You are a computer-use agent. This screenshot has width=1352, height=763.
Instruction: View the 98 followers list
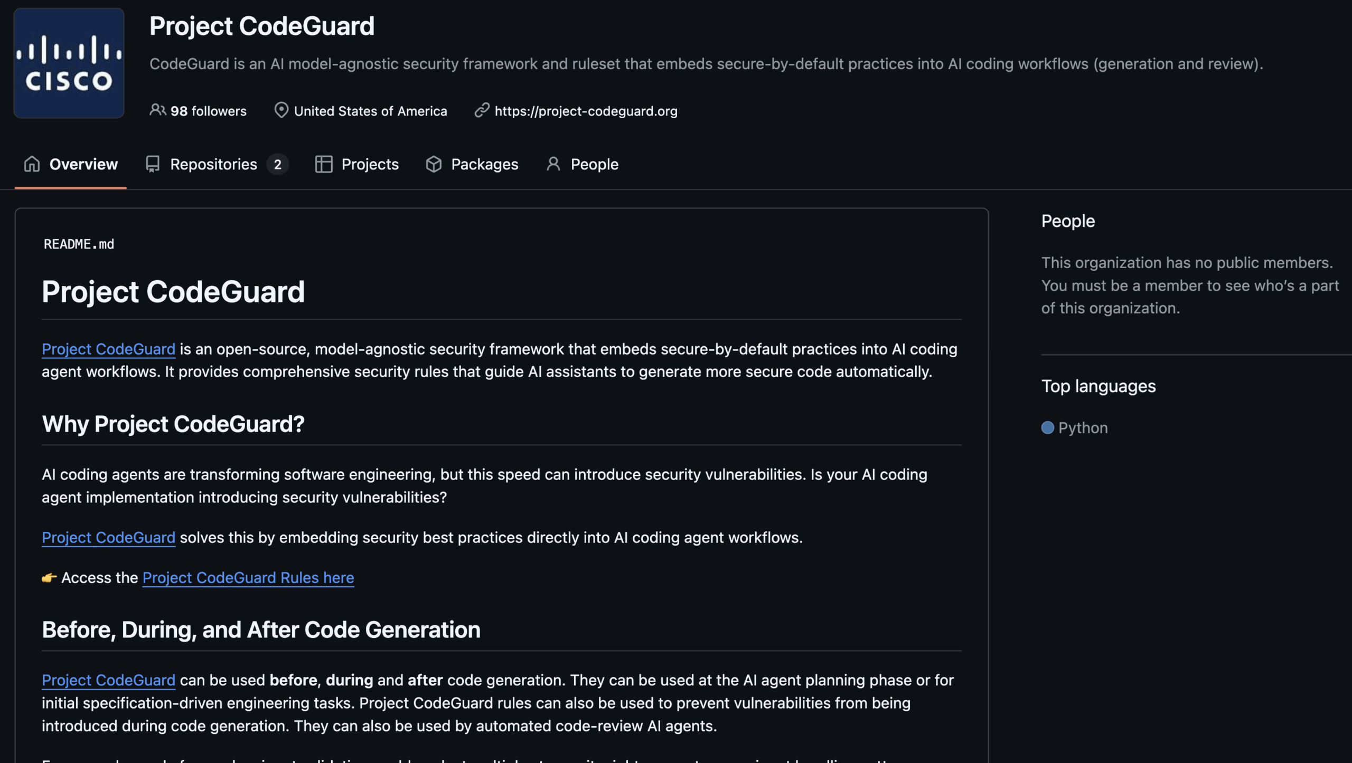pos(208,110)
